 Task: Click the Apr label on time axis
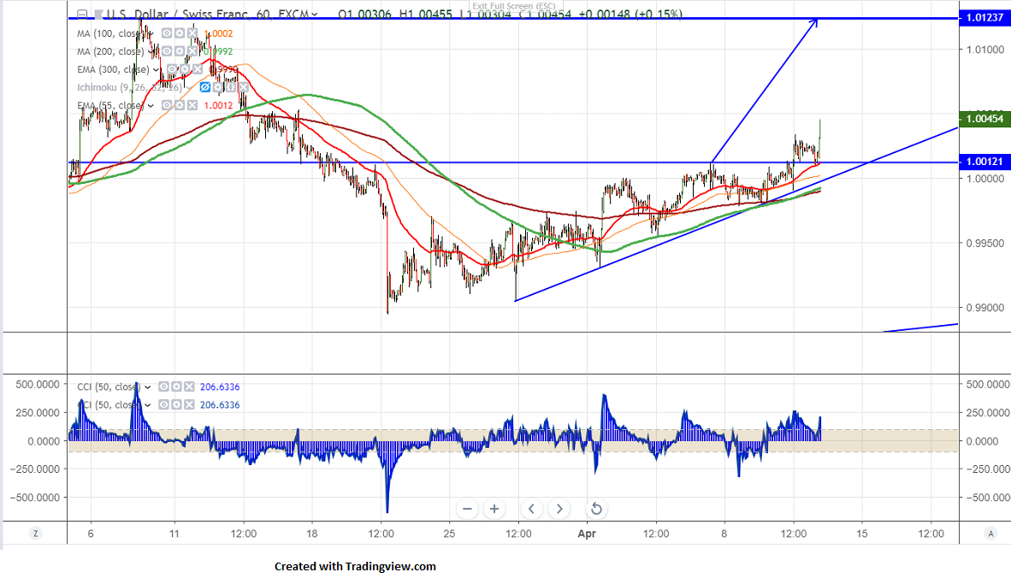587,534
